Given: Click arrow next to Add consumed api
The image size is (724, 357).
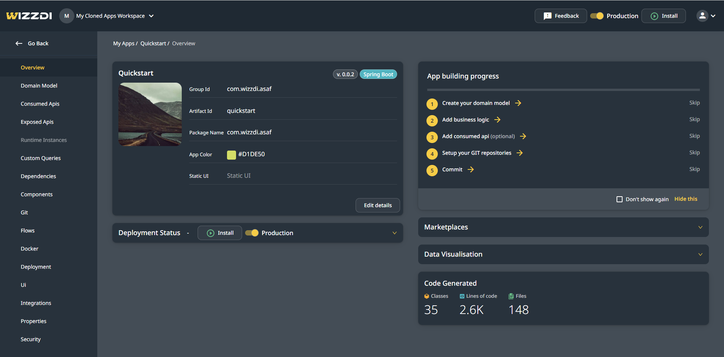Looking at the screenshot, I should (x=523, y=136).
